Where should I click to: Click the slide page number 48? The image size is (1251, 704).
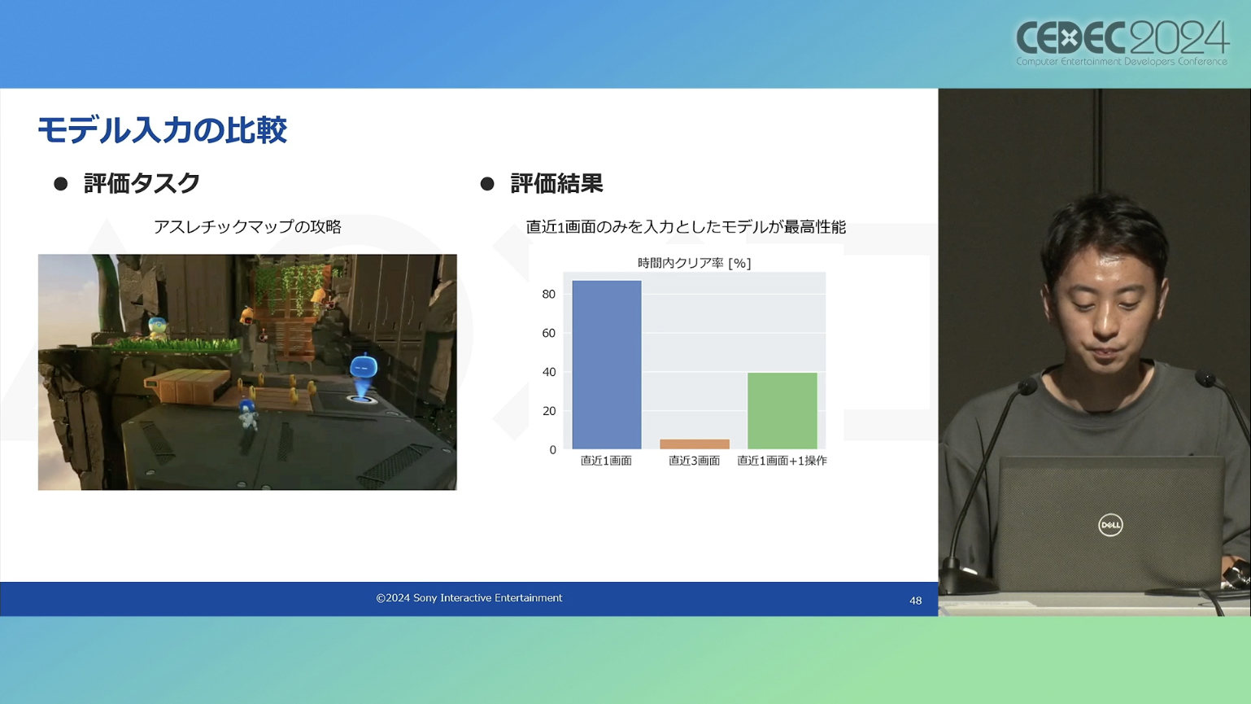point(915,601)
